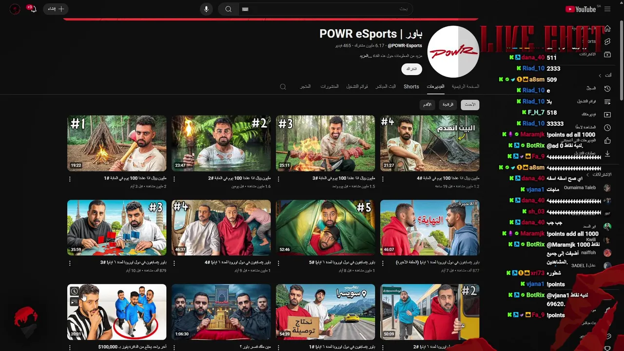This screenshot has width=624, height=351.
Task: Play the 50:09 train #2 video thumbnail
Action: point(430,312)
